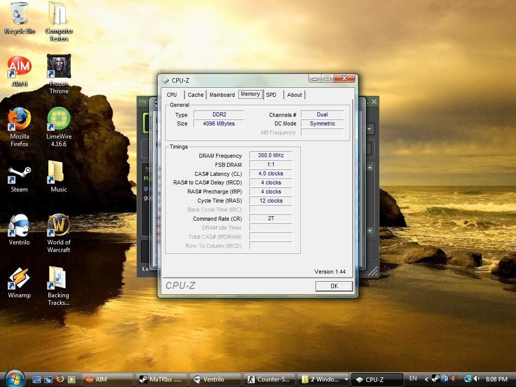Expand hidden system tray icons
This screenshot has height=387, width=516.
pyautogui.click(x=427, y=378)
